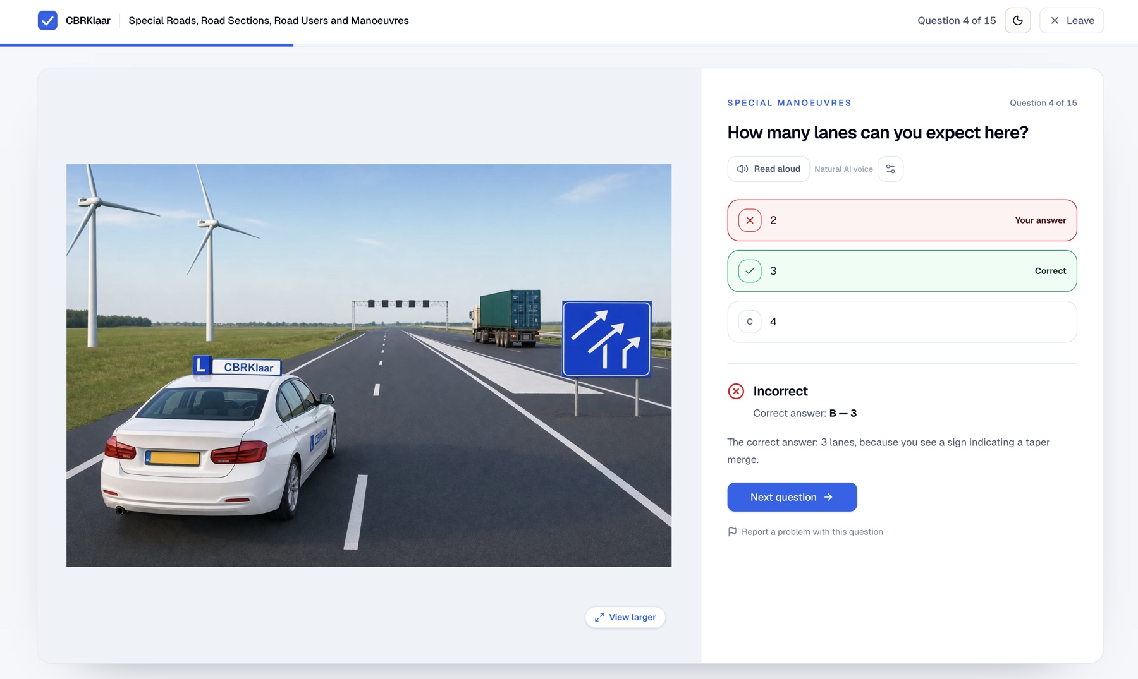The height and width of the screenshot is (679, 1138).
Task: Click the Question 4 of 15 header counter
Action: click(x=957, y=21)
